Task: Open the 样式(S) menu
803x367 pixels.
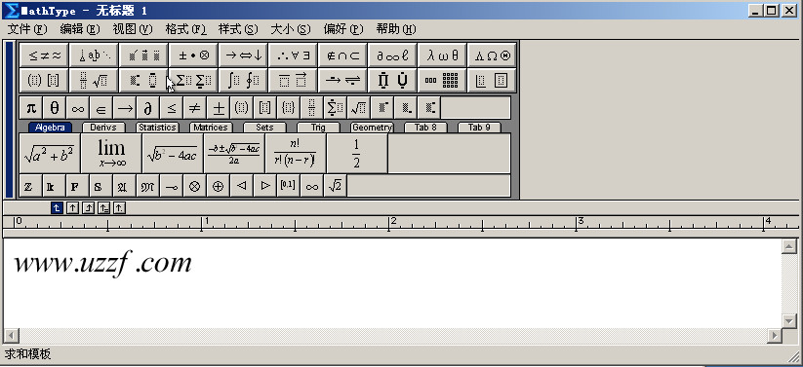Action: (238, 29)
